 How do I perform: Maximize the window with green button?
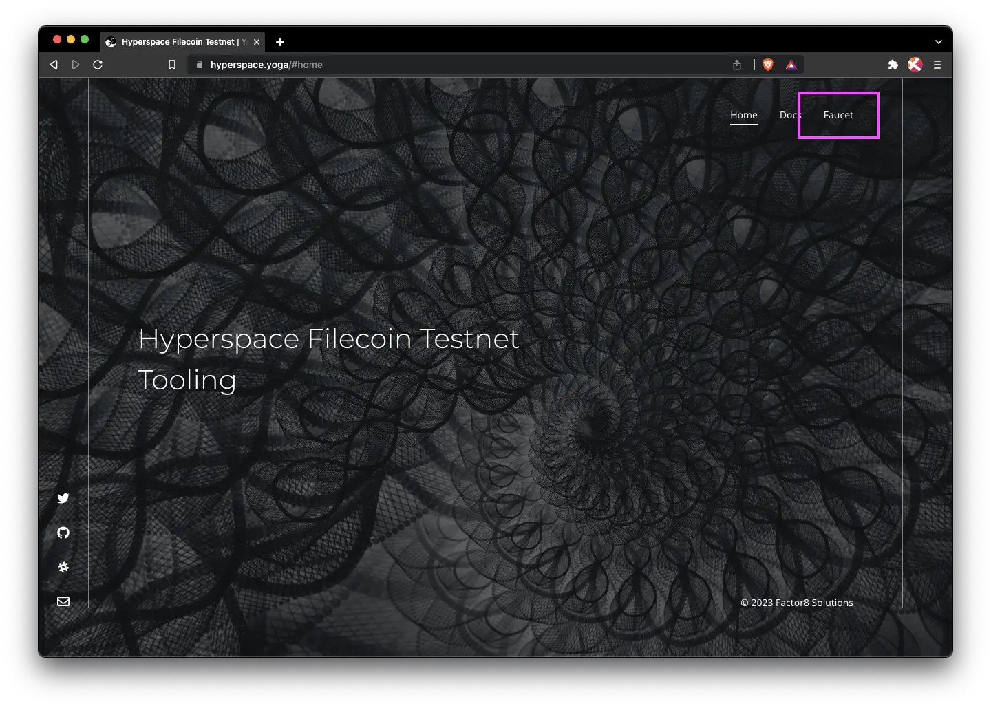pyautogui.click(x=85, y=39)
